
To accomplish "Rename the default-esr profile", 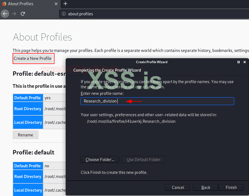I will coord(25,135).
